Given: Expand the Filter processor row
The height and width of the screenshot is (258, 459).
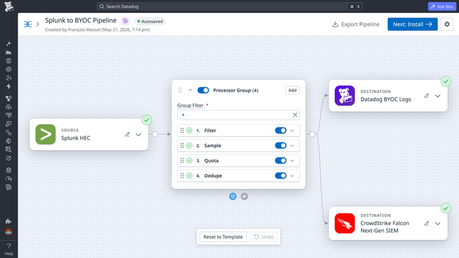Looking at the screenshot, I should (292, 131).
